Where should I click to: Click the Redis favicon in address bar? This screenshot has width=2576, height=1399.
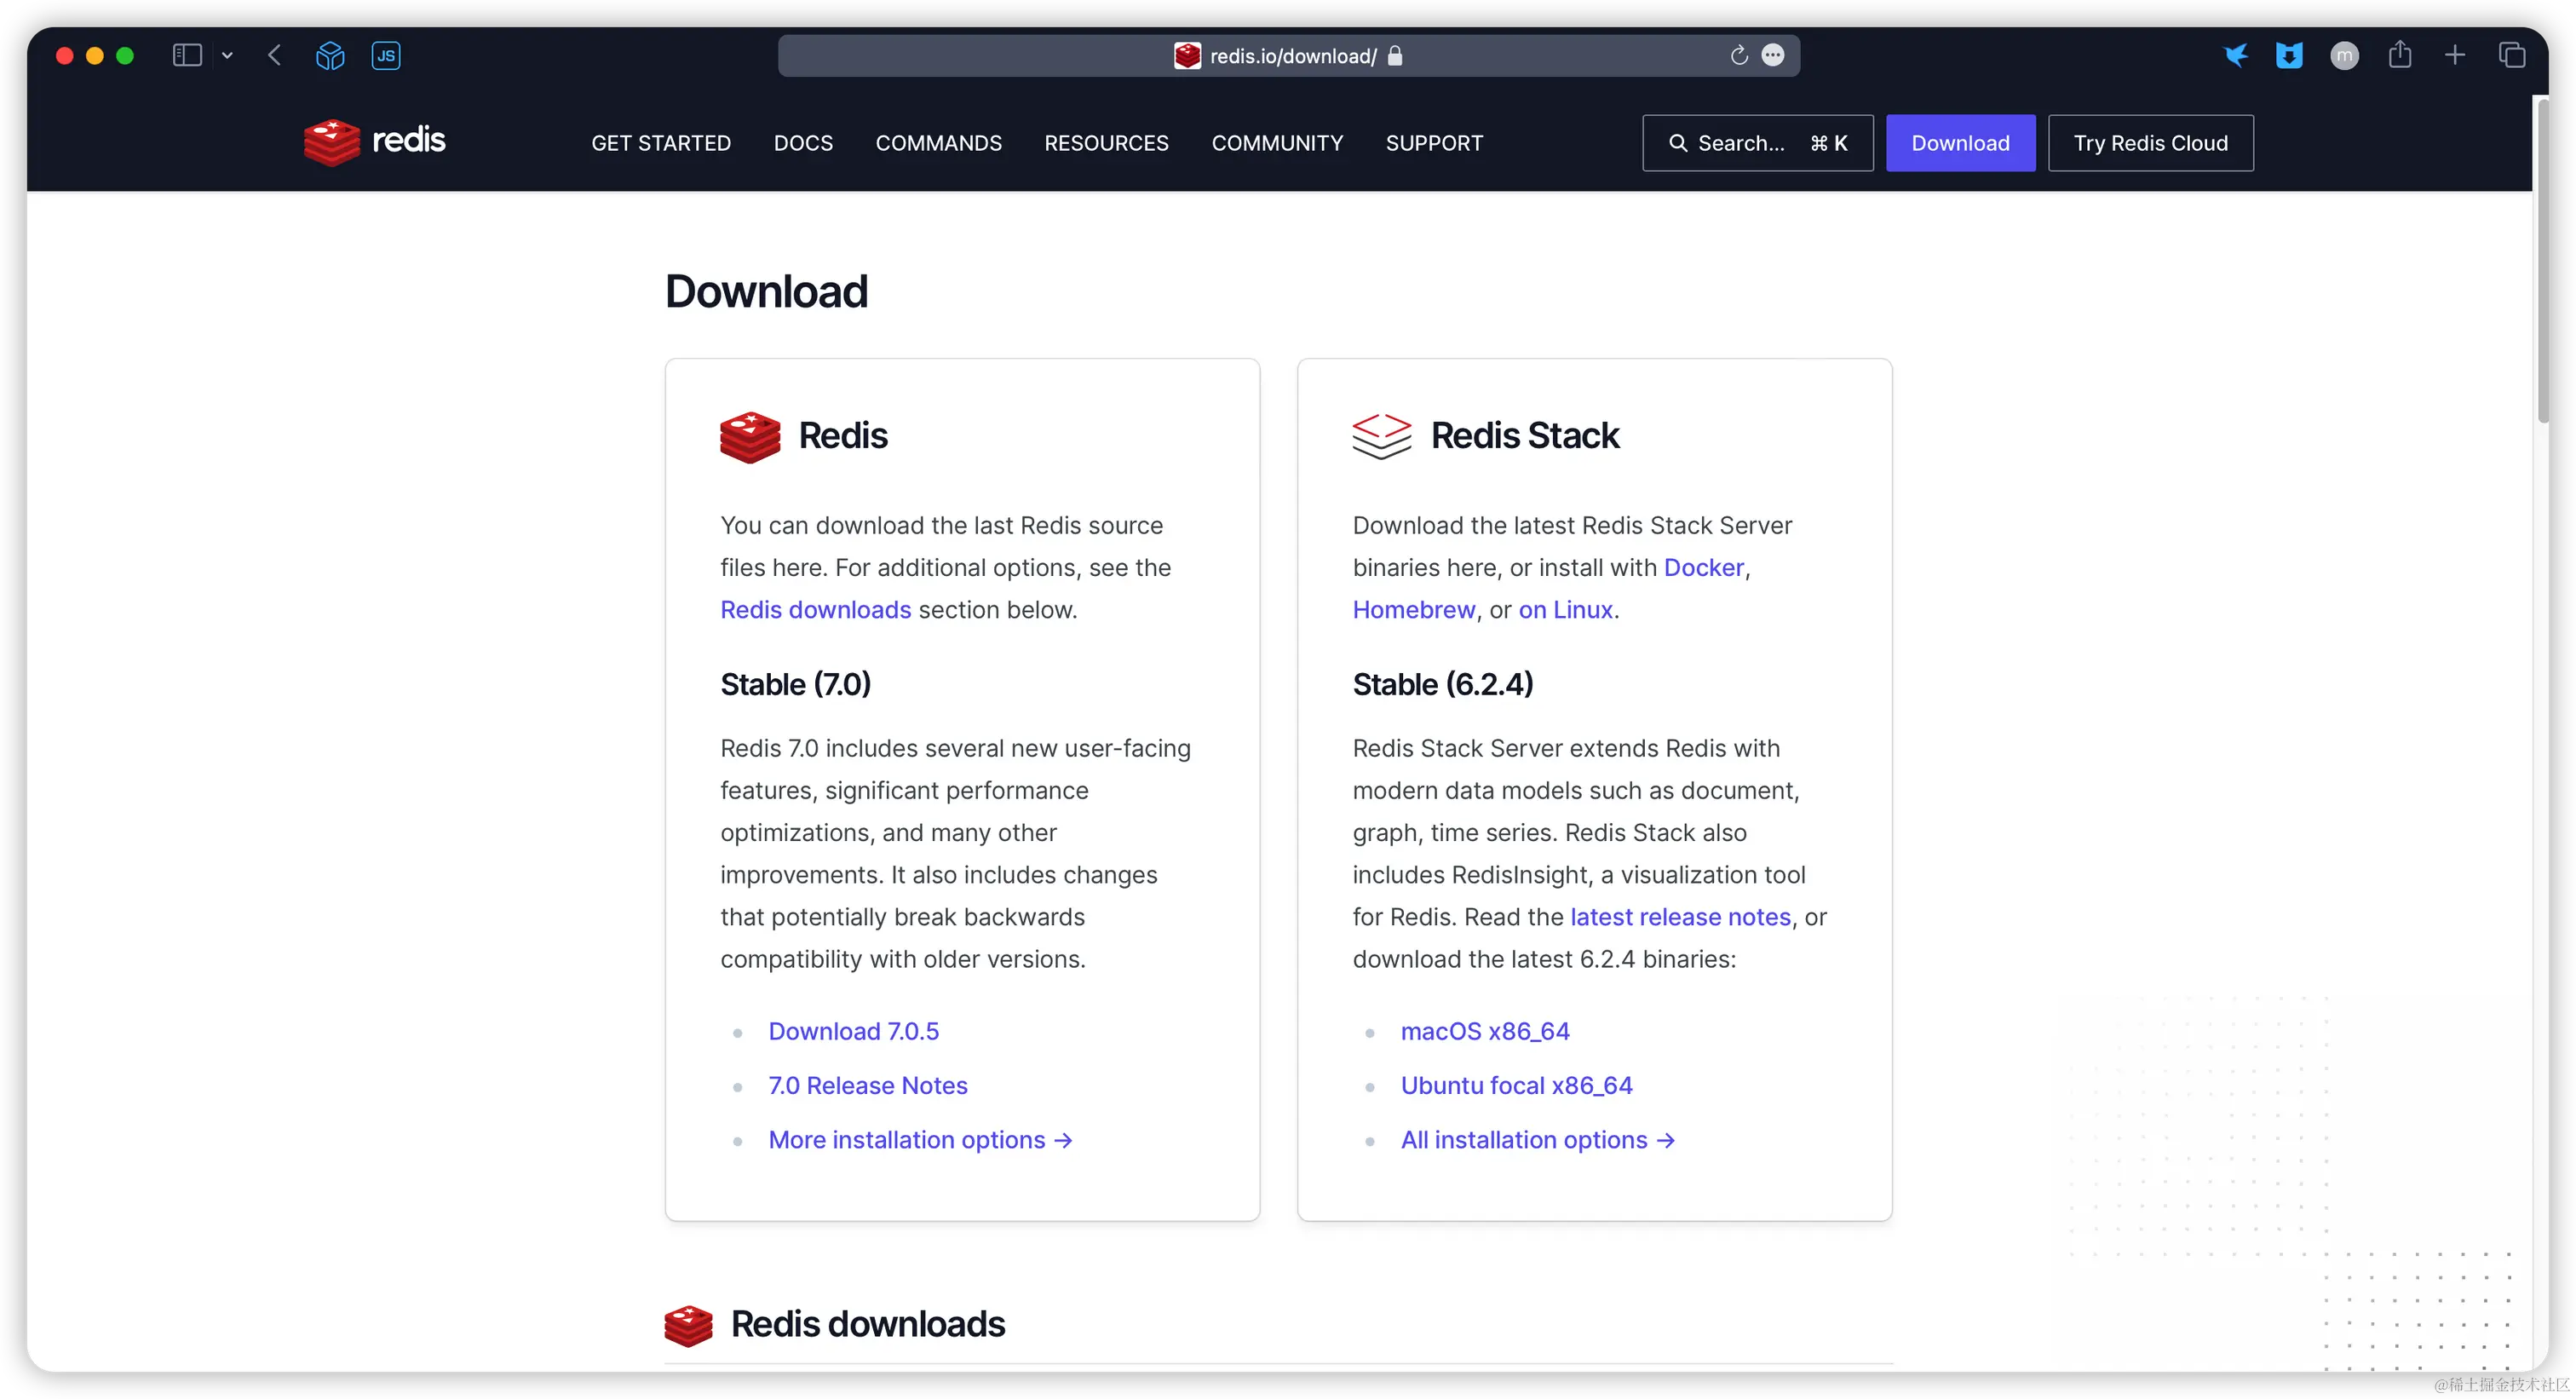tap(1187, 56)
